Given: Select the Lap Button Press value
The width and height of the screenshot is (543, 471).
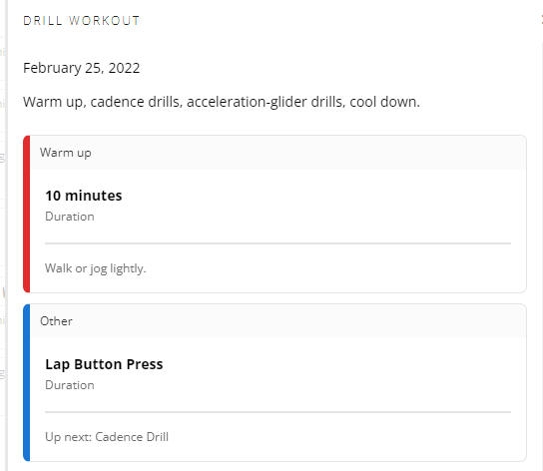Looking at the screenshot, I should (x=104, y=364).
